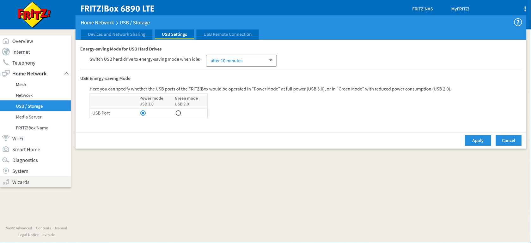Open Home Network menu label
The height and width of the screenshot is (243, 531).
29,74
